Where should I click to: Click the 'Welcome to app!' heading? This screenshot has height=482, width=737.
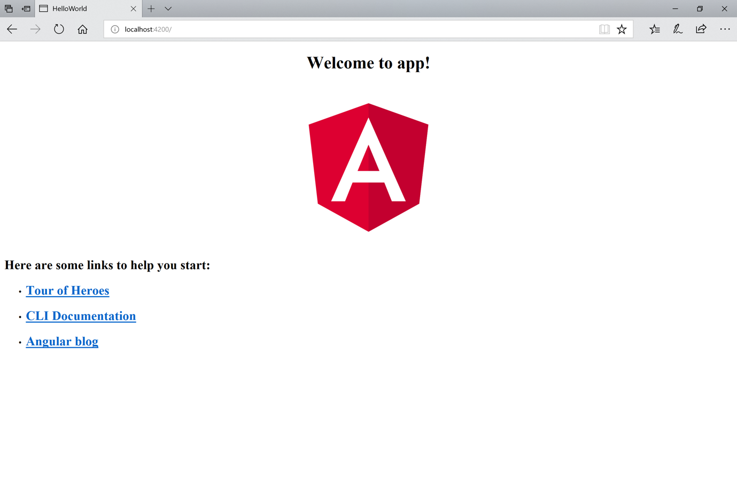(368, 63)
